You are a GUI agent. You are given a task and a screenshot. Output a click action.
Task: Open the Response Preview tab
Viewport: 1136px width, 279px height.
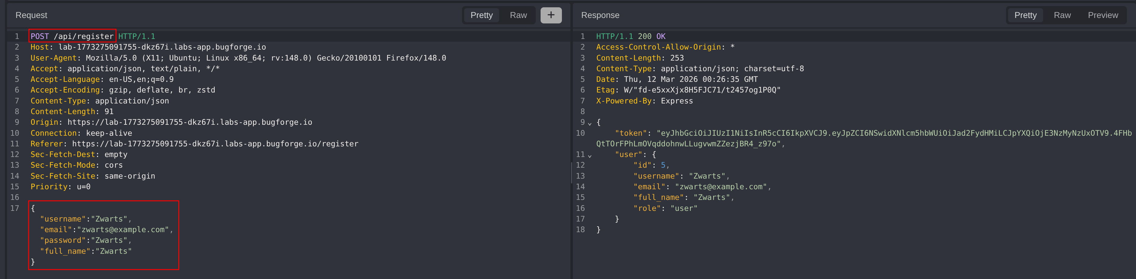[1102, 15]
